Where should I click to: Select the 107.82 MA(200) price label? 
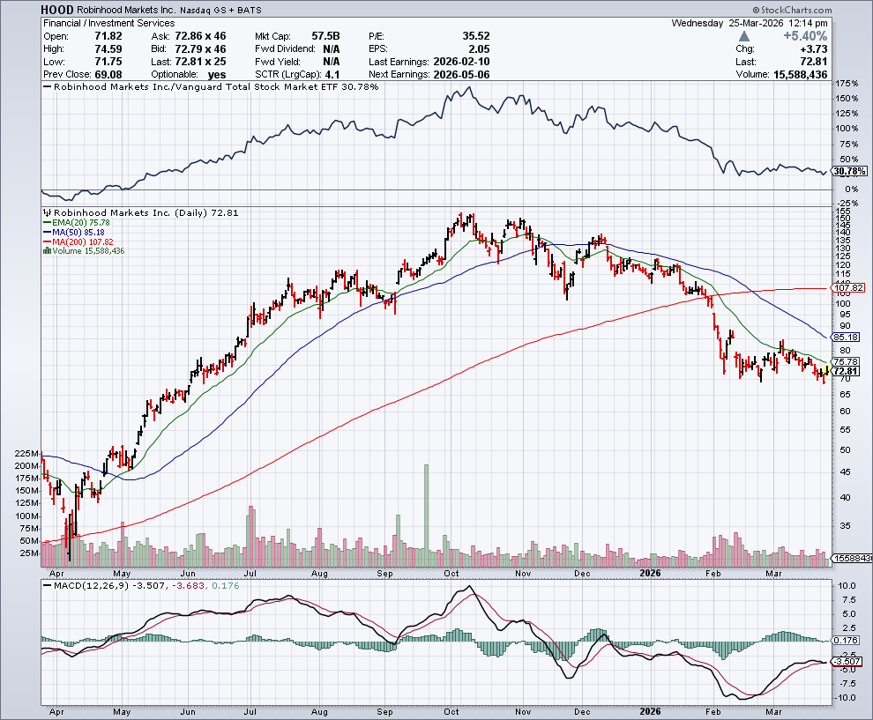tap(847, 288)
